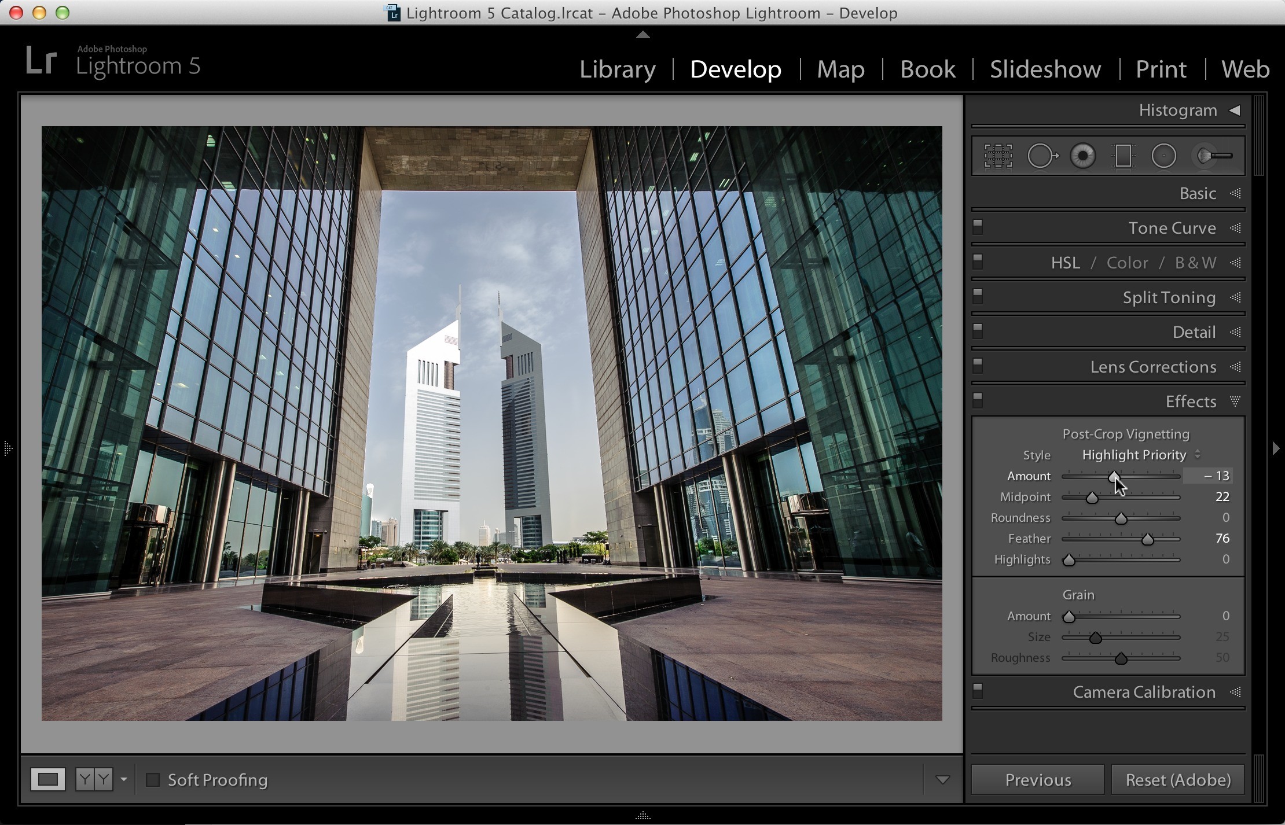Image resolution: width=1285 pixels, height=825 pixels.
Task: Click the right panel scrollbar
Action: [1259, 135]
